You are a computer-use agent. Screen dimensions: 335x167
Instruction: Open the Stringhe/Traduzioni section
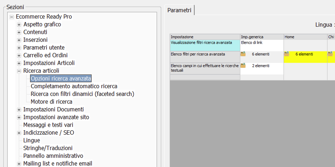click(x=48, y=148)
